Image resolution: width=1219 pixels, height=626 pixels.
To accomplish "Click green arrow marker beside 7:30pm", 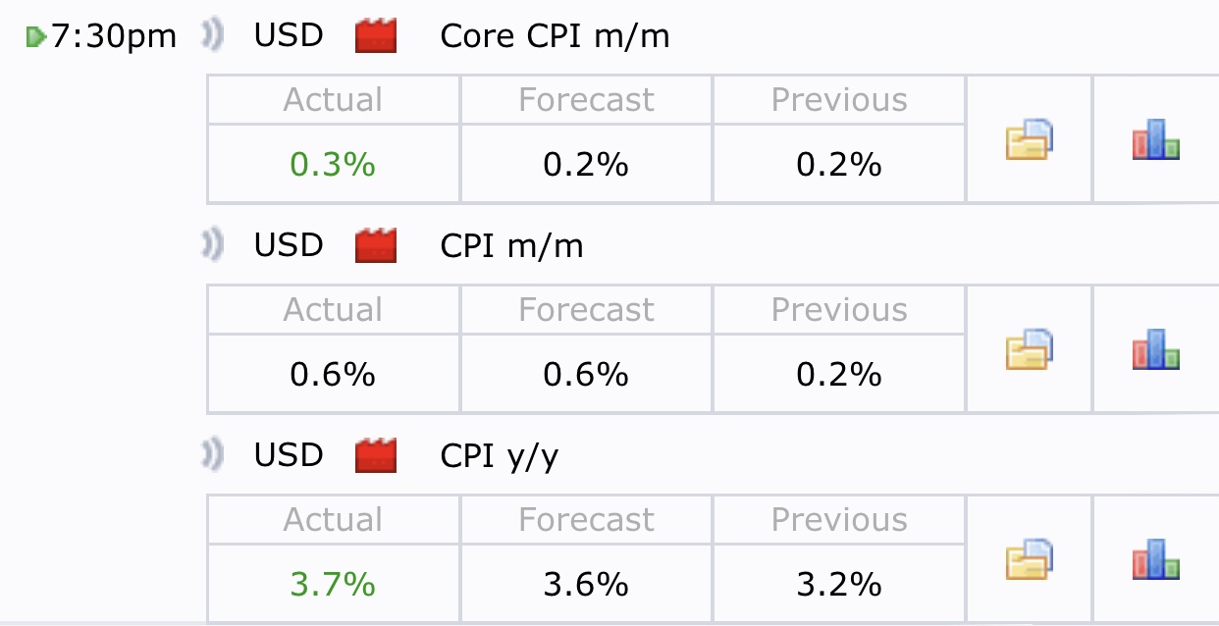I will 35,37.
